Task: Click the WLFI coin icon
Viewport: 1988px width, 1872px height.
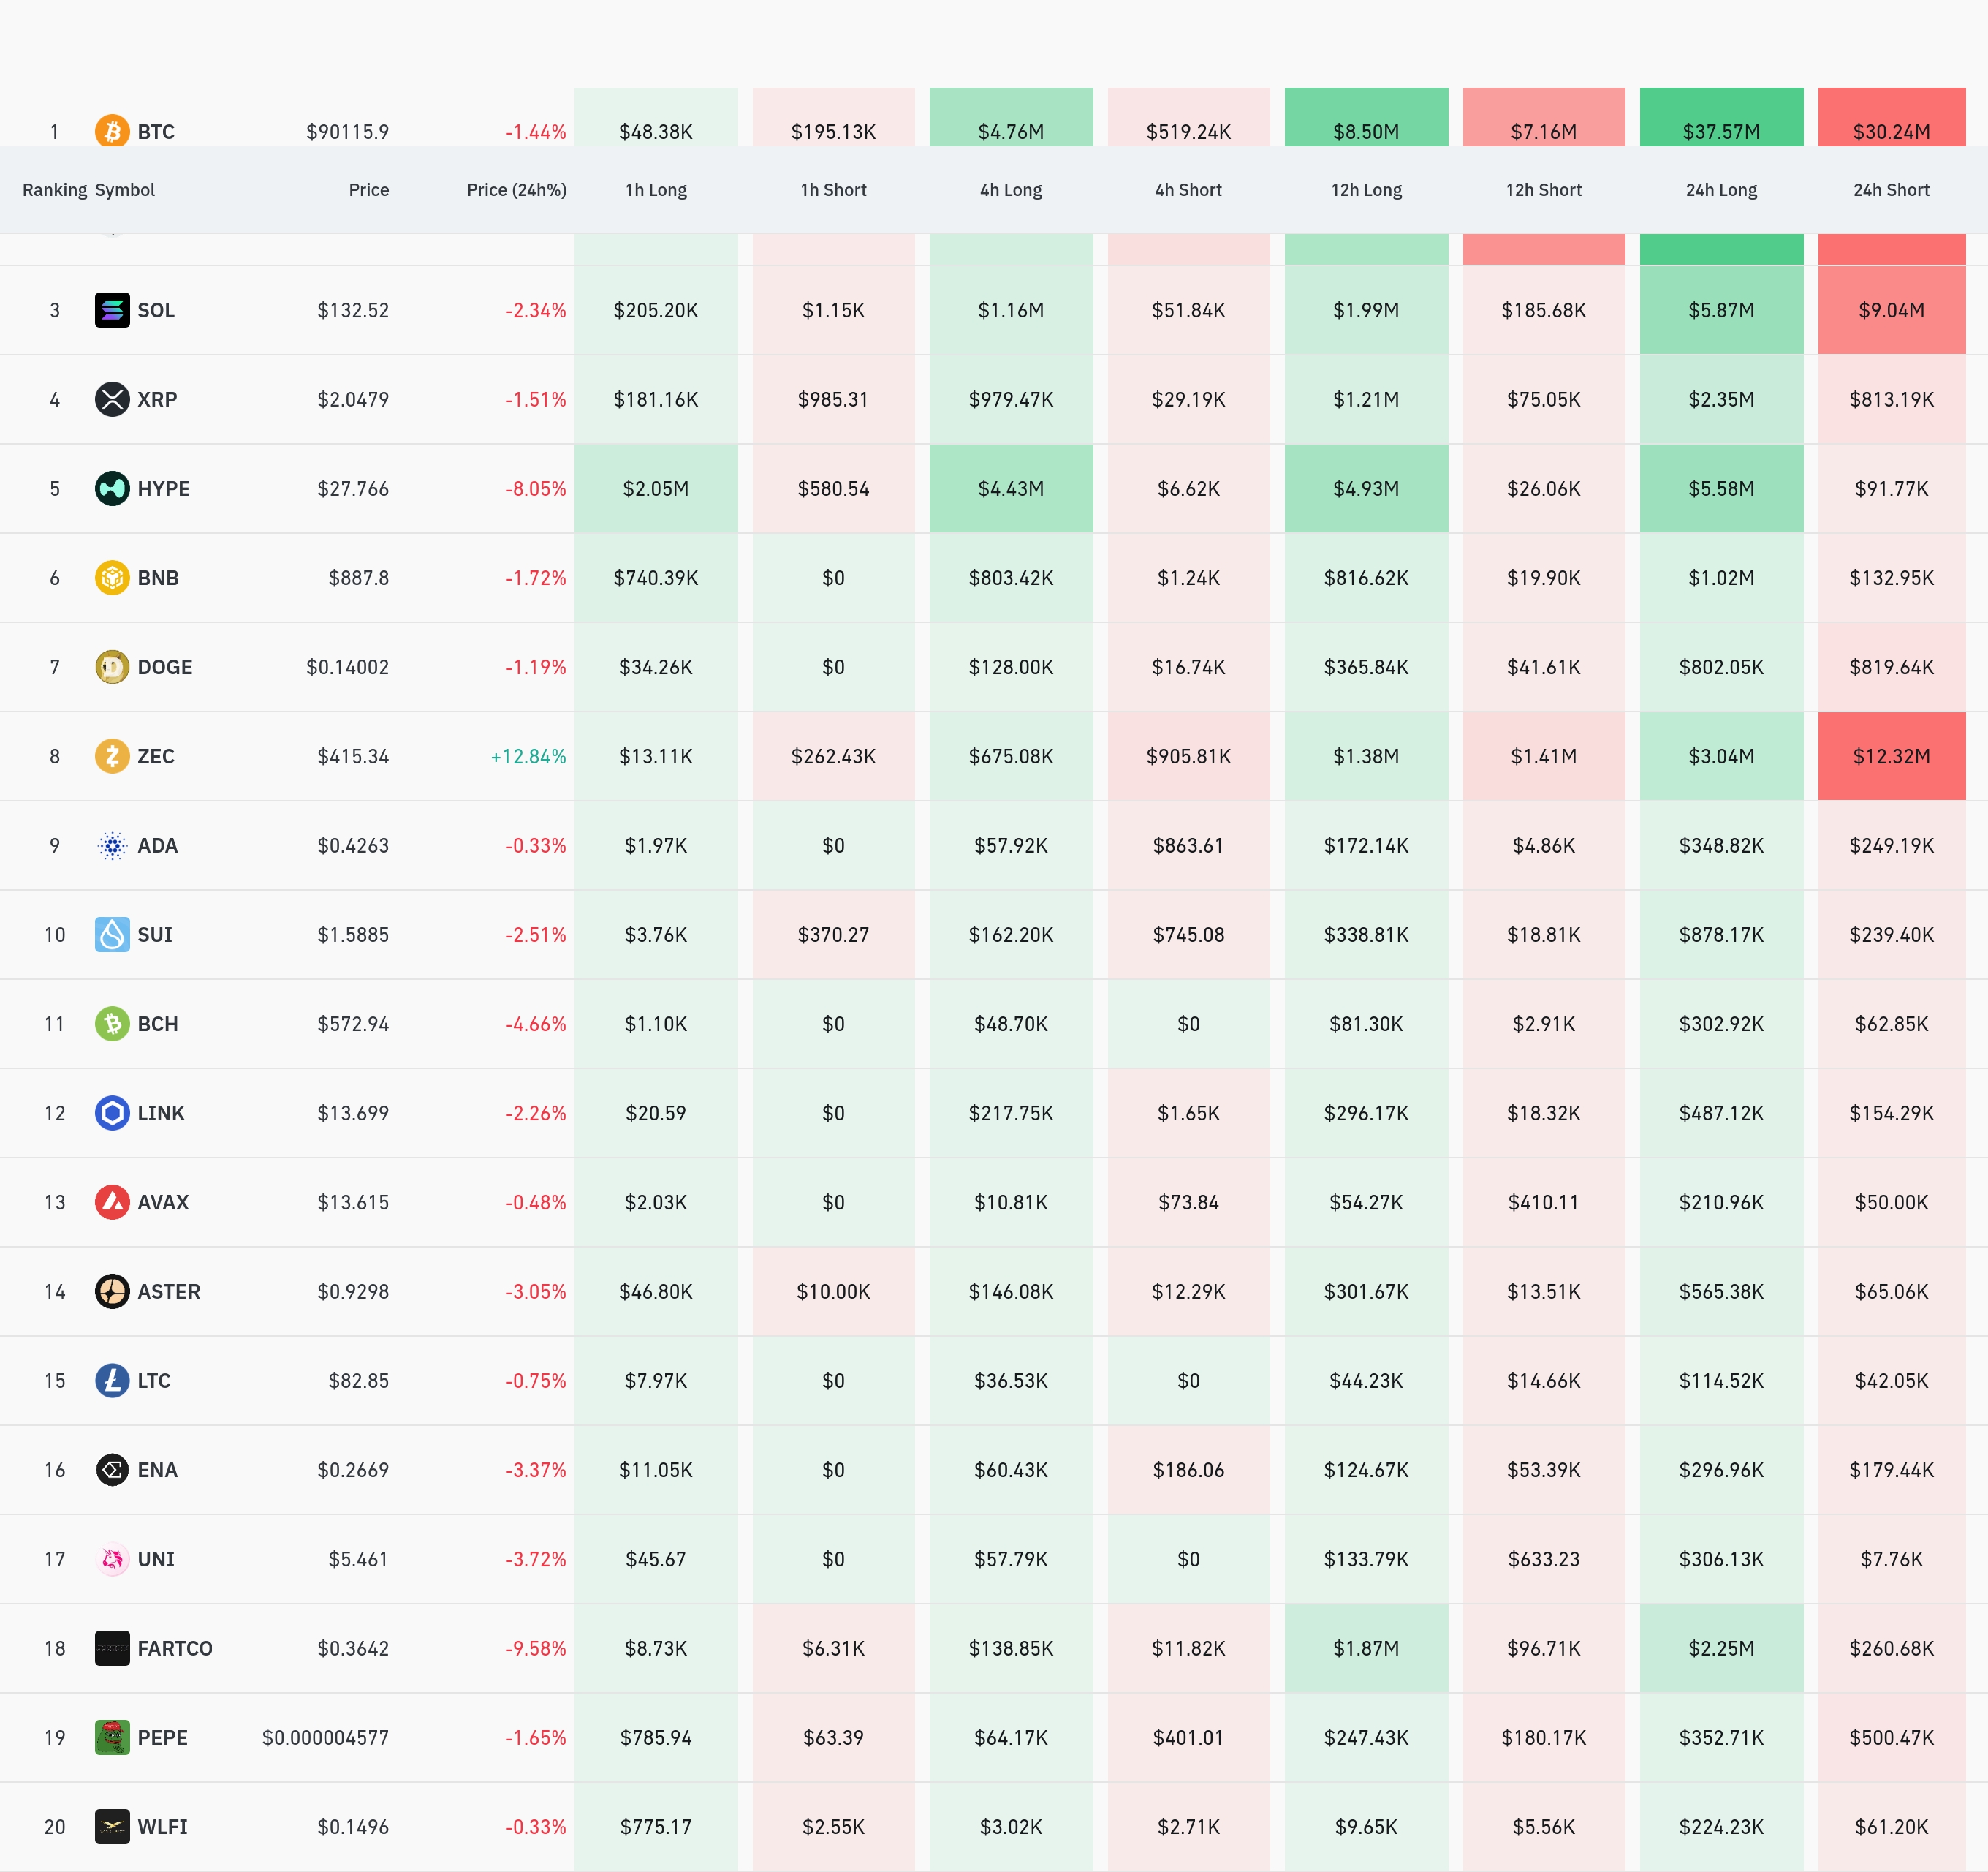Action: click(x=112, y=1826)
